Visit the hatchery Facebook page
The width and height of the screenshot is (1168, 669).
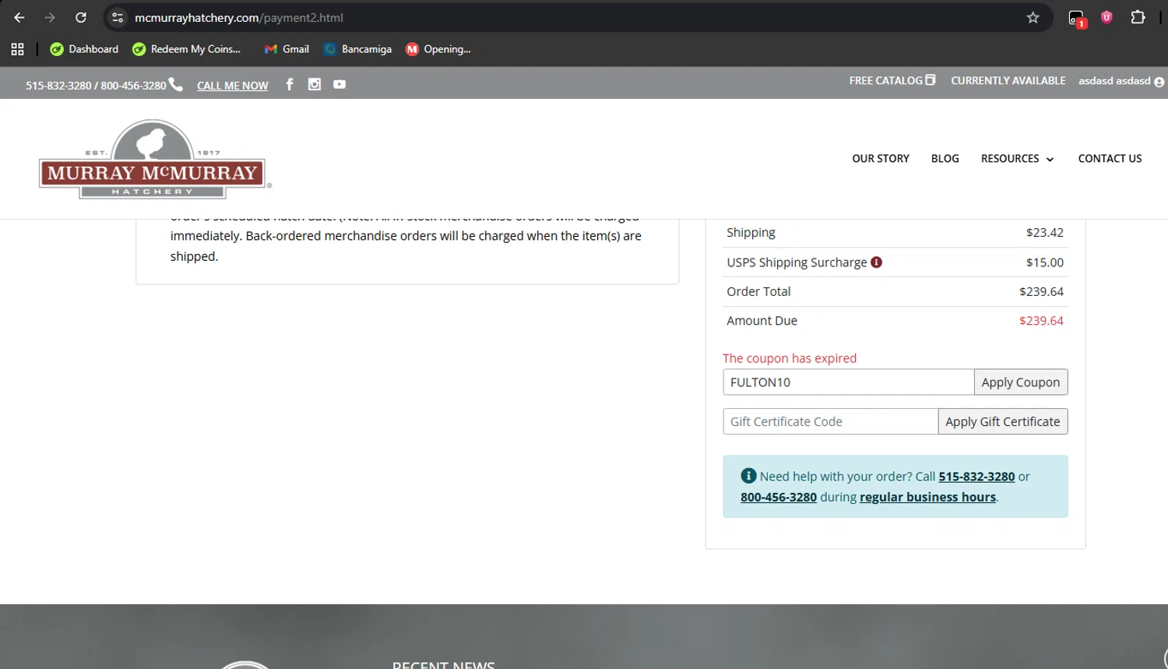(290, 84)
